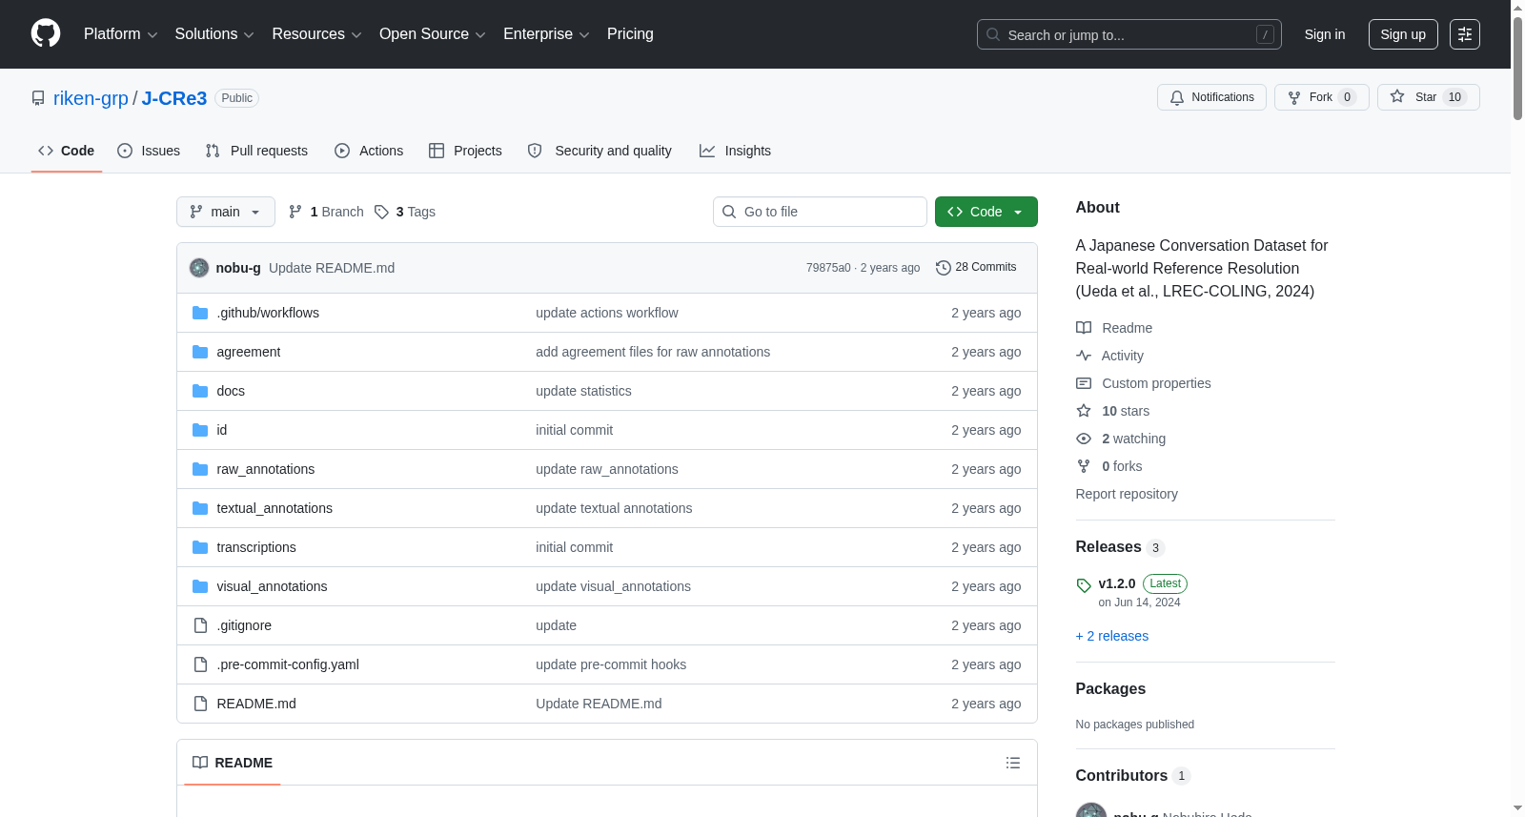Open the green Code dropdown button
The image size is (1525, 817).
pos(986,212)
